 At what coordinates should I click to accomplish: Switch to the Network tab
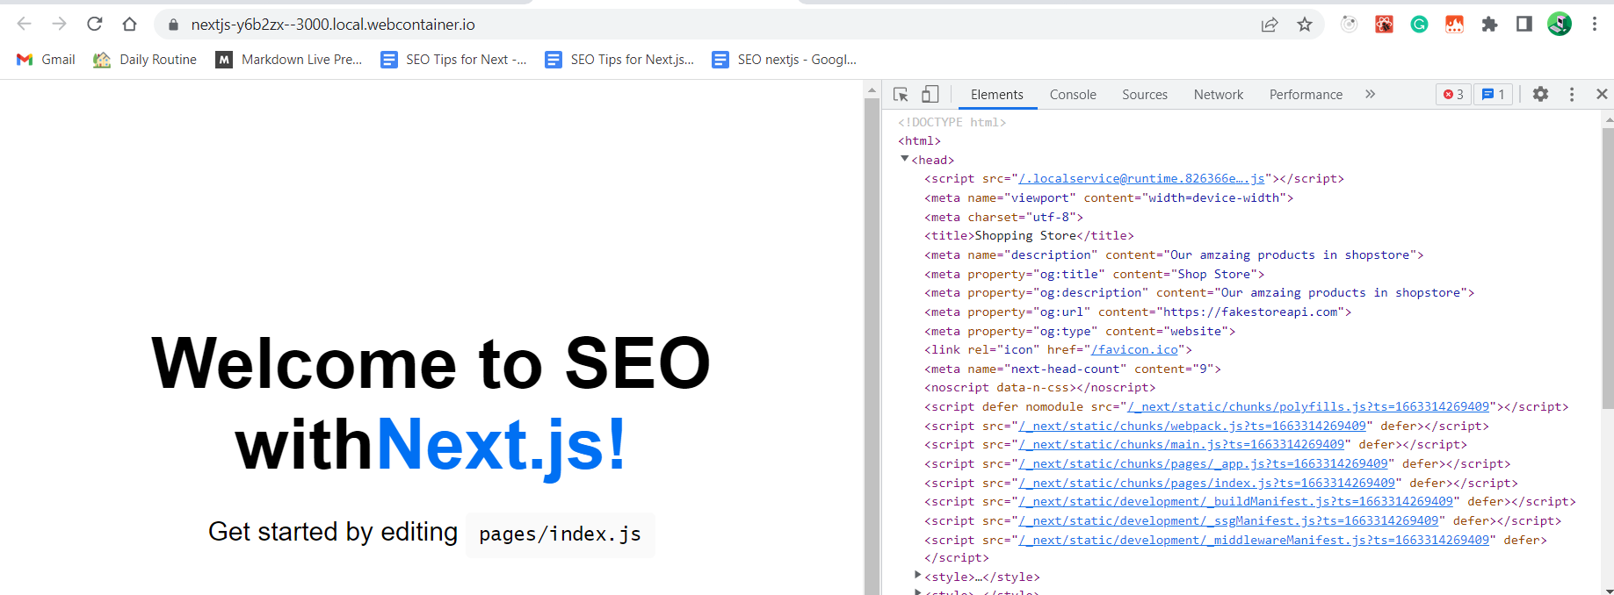[x=1218, y=95]
